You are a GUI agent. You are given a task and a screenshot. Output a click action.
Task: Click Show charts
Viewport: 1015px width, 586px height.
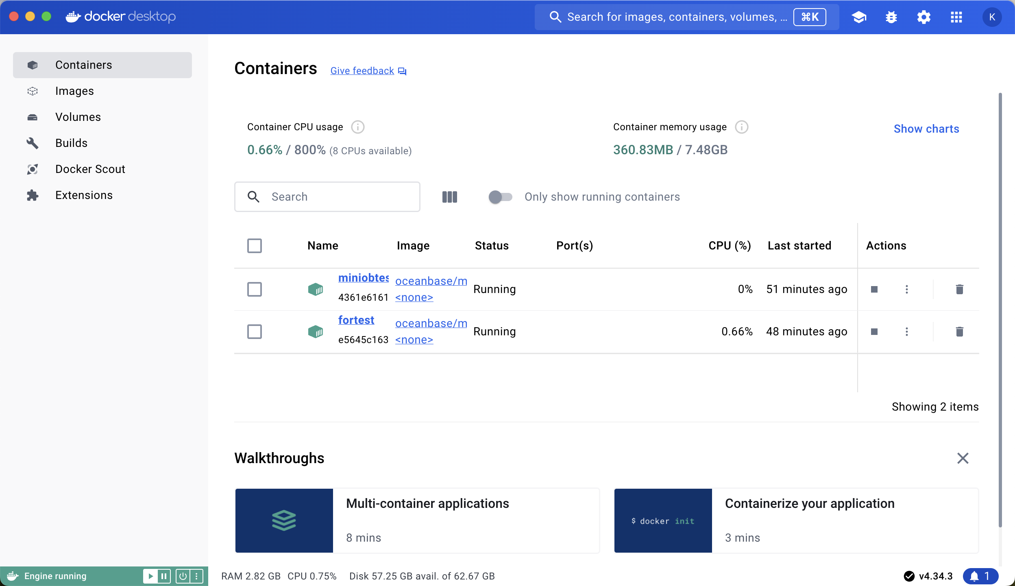point(926,129)
